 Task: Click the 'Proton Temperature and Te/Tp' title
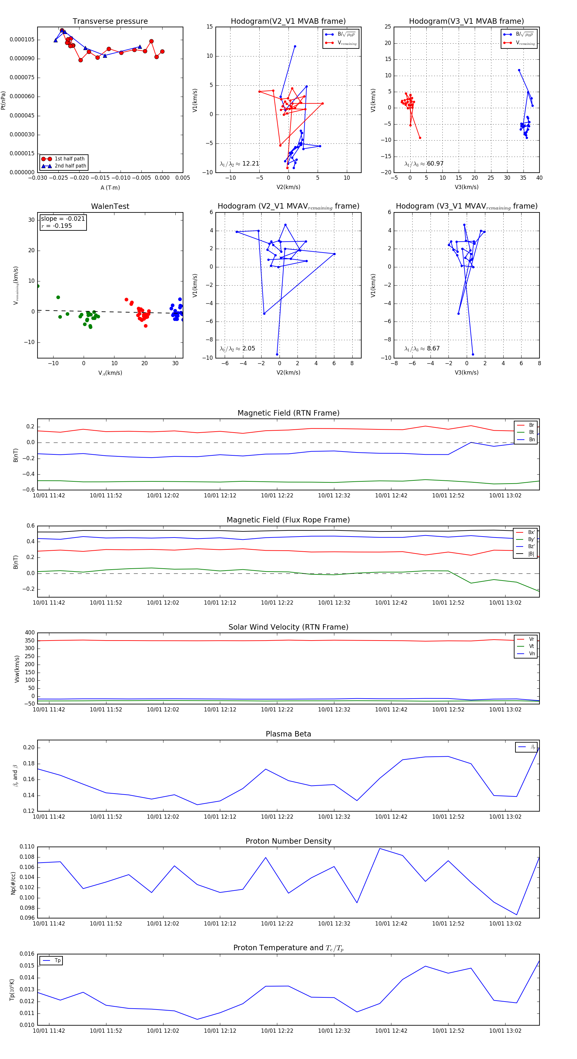288,948
